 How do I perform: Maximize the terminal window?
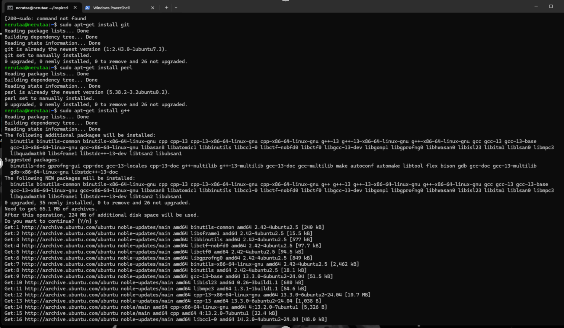click(551, 6)
